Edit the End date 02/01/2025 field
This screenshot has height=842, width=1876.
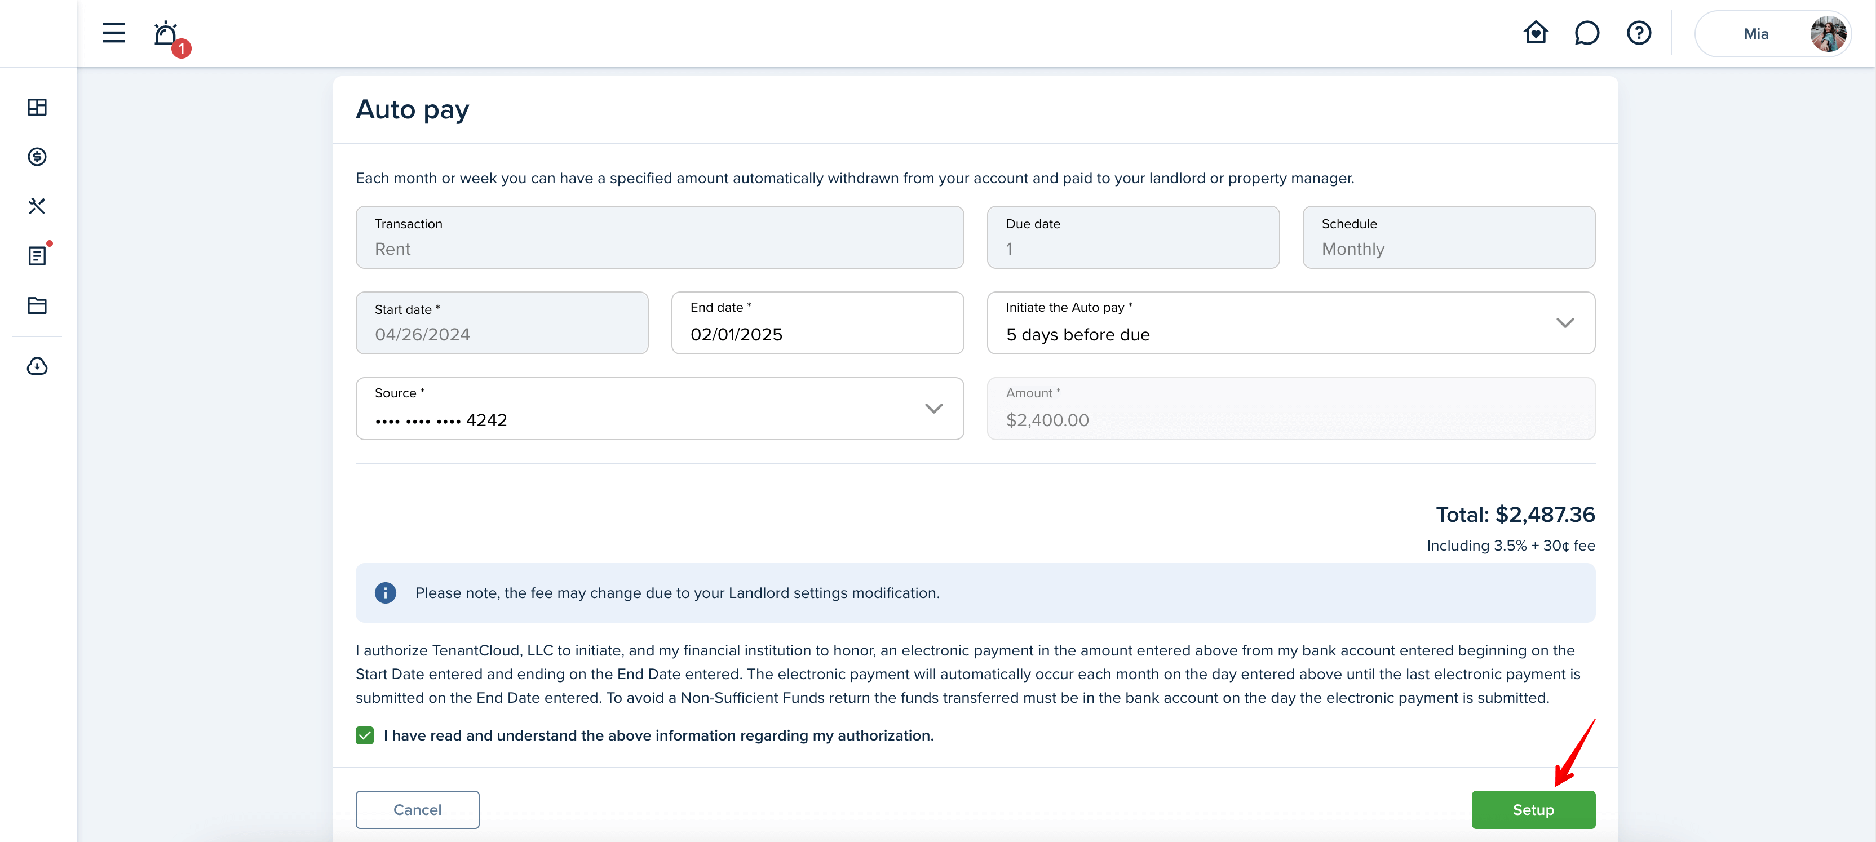point(817,323)
